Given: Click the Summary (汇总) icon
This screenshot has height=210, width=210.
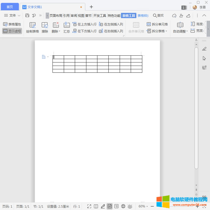Looking at the screenshot, I should point(67,28).
